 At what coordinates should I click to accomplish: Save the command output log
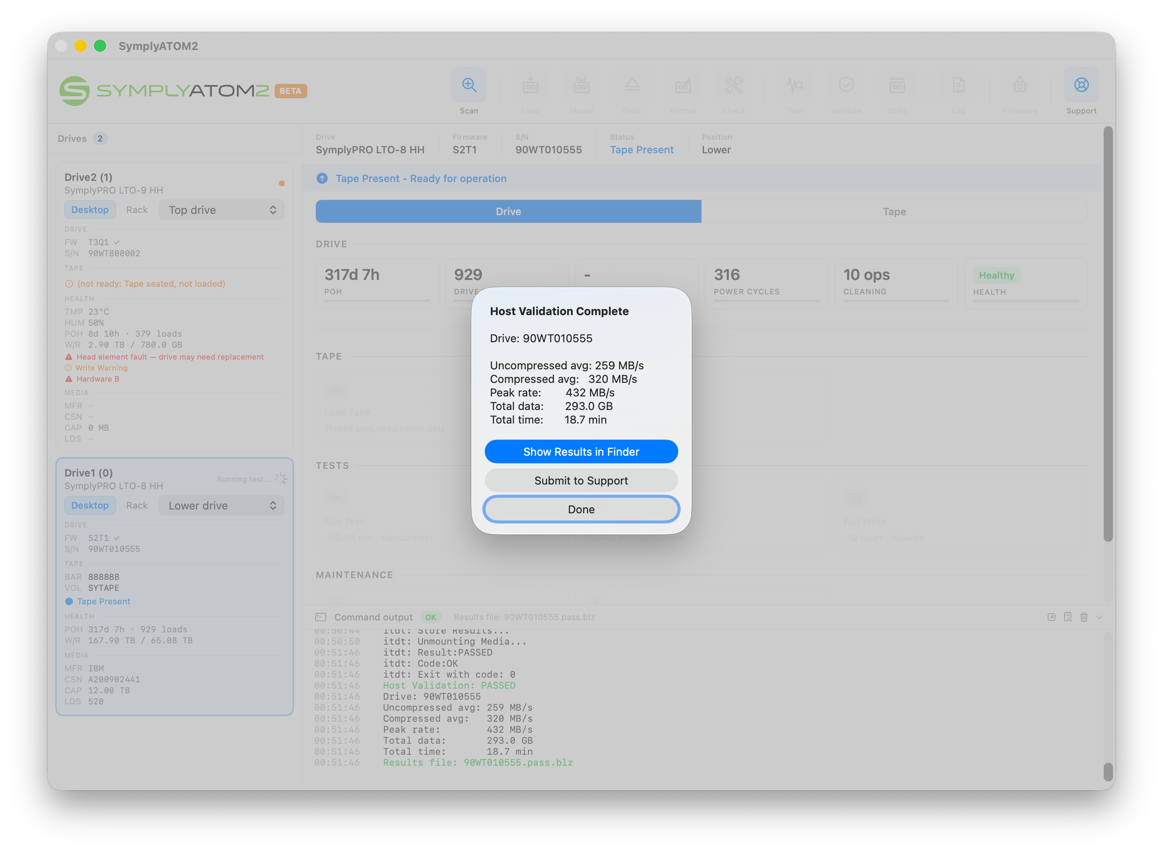click(1067, 617)
